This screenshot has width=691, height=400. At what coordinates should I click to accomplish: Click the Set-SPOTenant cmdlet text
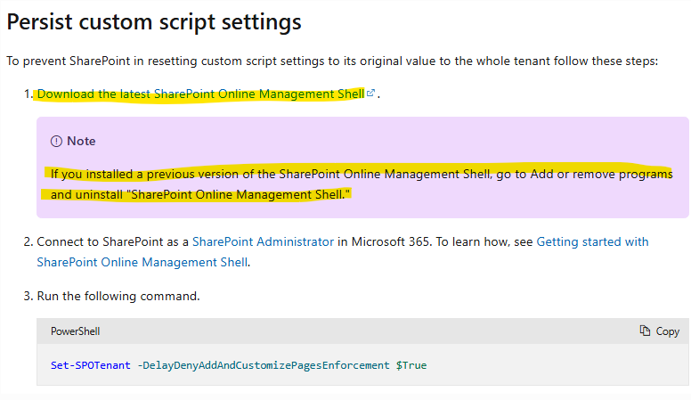(x=90, y=365)
